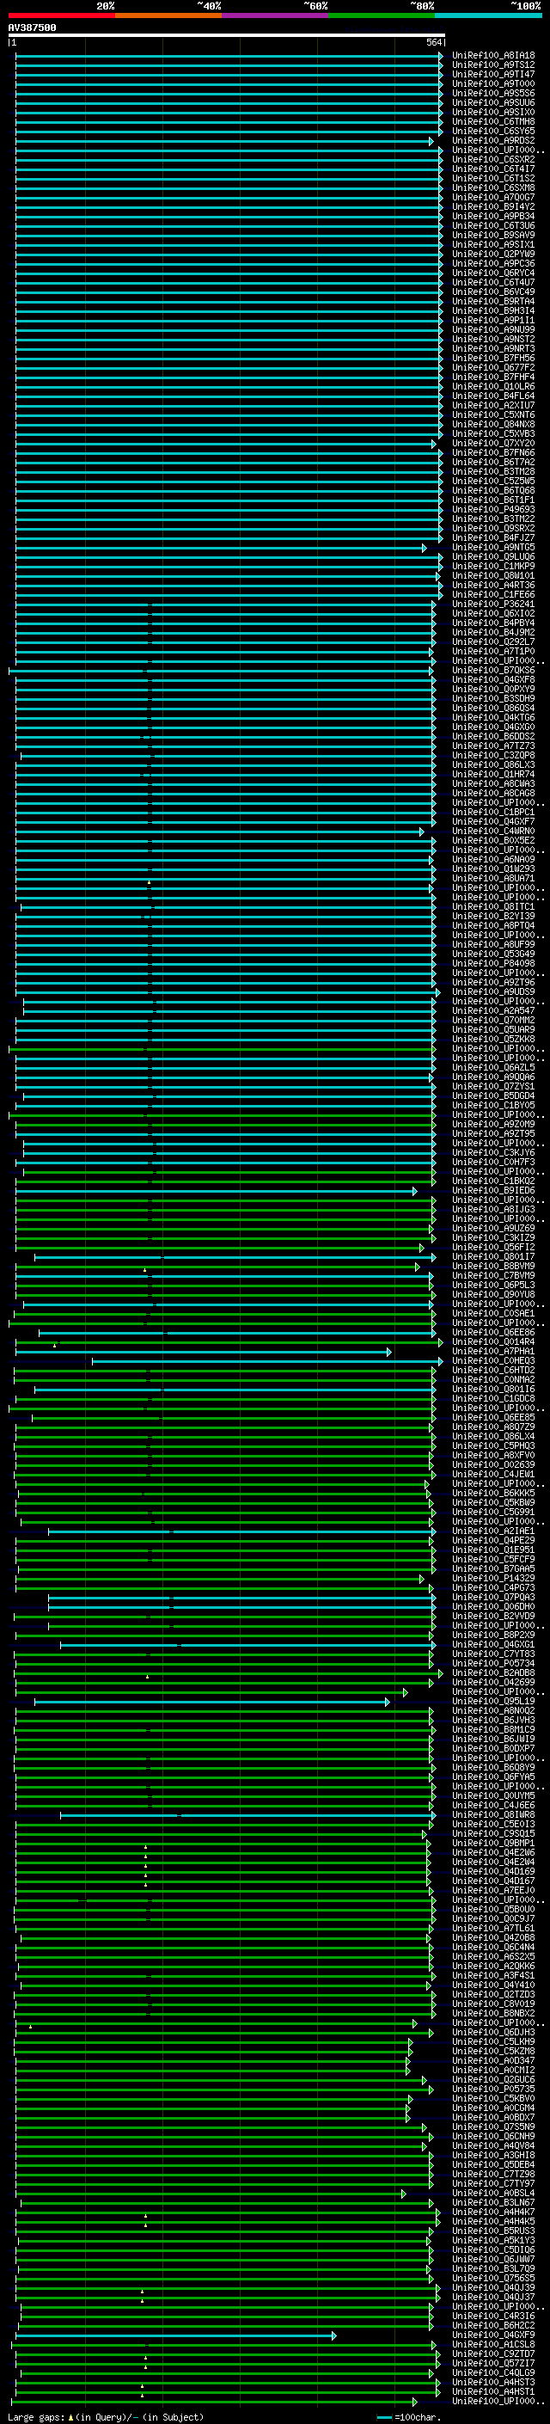The width and height of the screenshot is (550, 2424).
Task: Open hit UniRef100_A8IA18
Action: coord(493,56)
